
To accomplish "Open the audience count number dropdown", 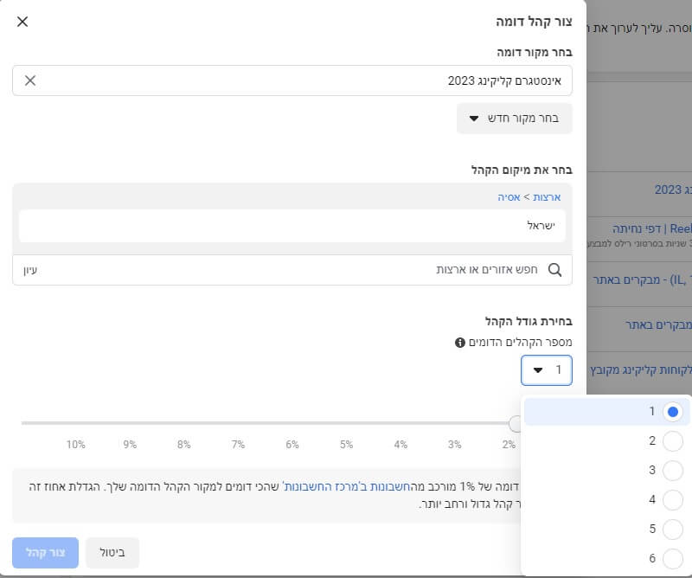I will 546,369.
